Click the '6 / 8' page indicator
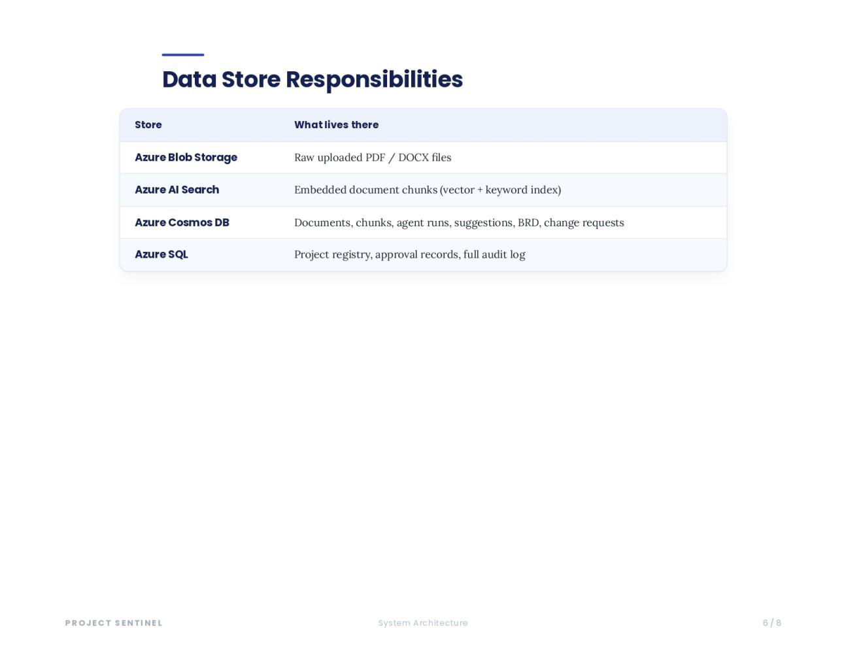Screen dimensions: 846x654 tap(772, 623)
